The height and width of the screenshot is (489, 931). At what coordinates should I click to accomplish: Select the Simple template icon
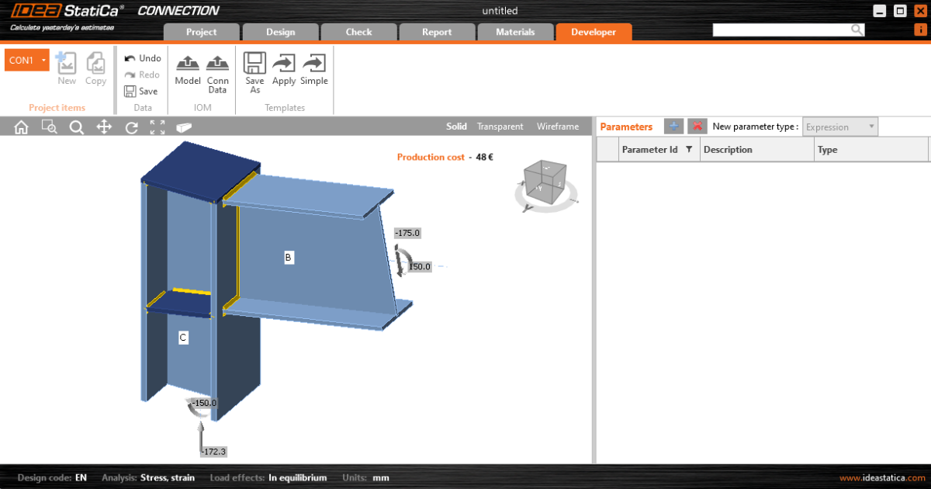313,70
